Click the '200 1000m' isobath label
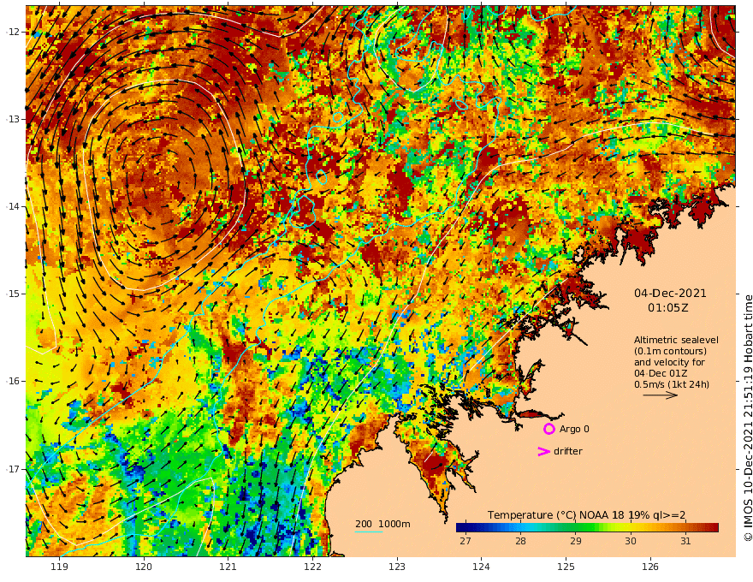The image size is (753, 582). [x=382, y=524]
